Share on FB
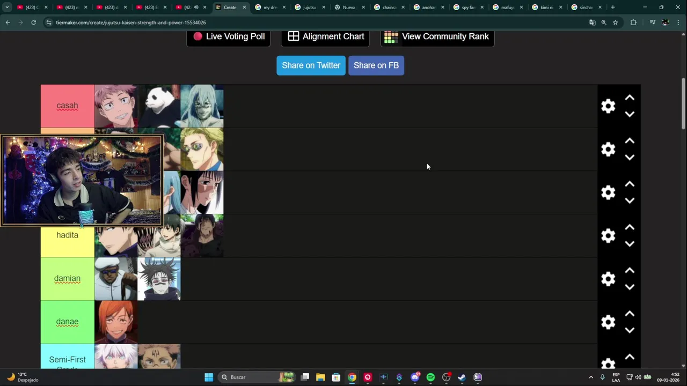687x386 pixels. (376, 65)
